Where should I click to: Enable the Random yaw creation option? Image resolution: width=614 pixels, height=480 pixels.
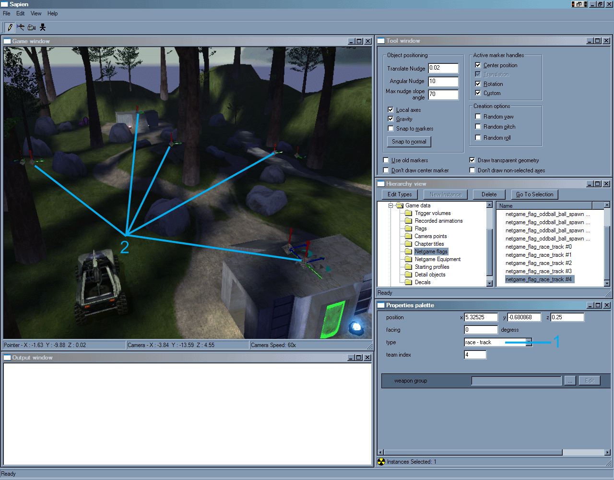click(478, 116)
